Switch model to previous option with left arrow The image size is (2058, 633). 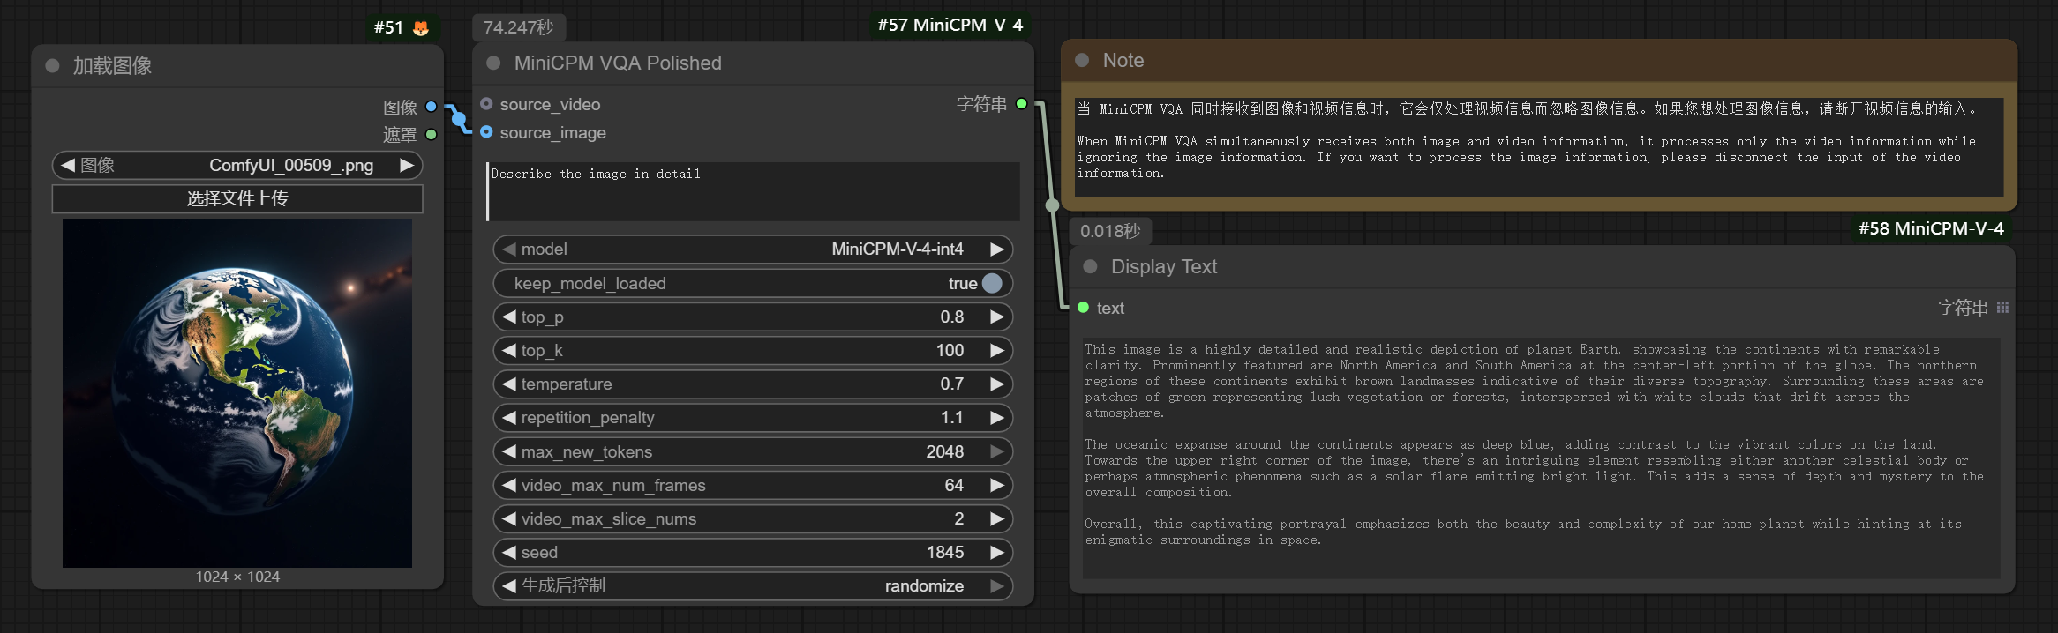508,249
